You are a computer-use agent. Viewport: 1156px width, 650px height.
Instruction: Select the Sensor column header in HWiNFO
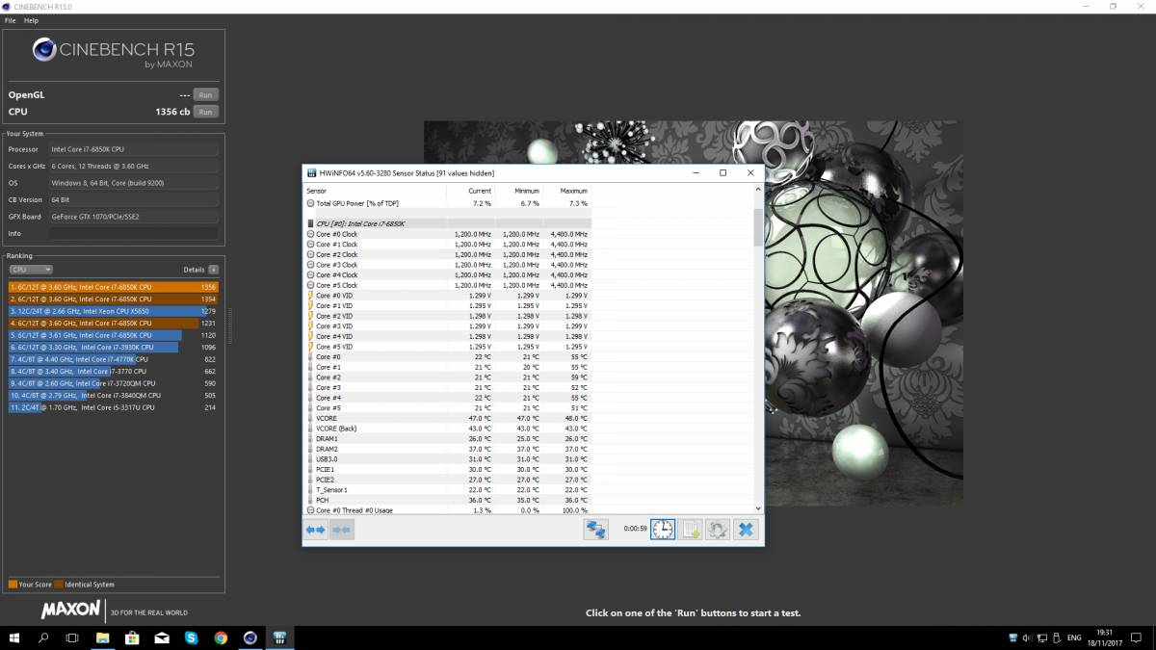pos(374,191)
